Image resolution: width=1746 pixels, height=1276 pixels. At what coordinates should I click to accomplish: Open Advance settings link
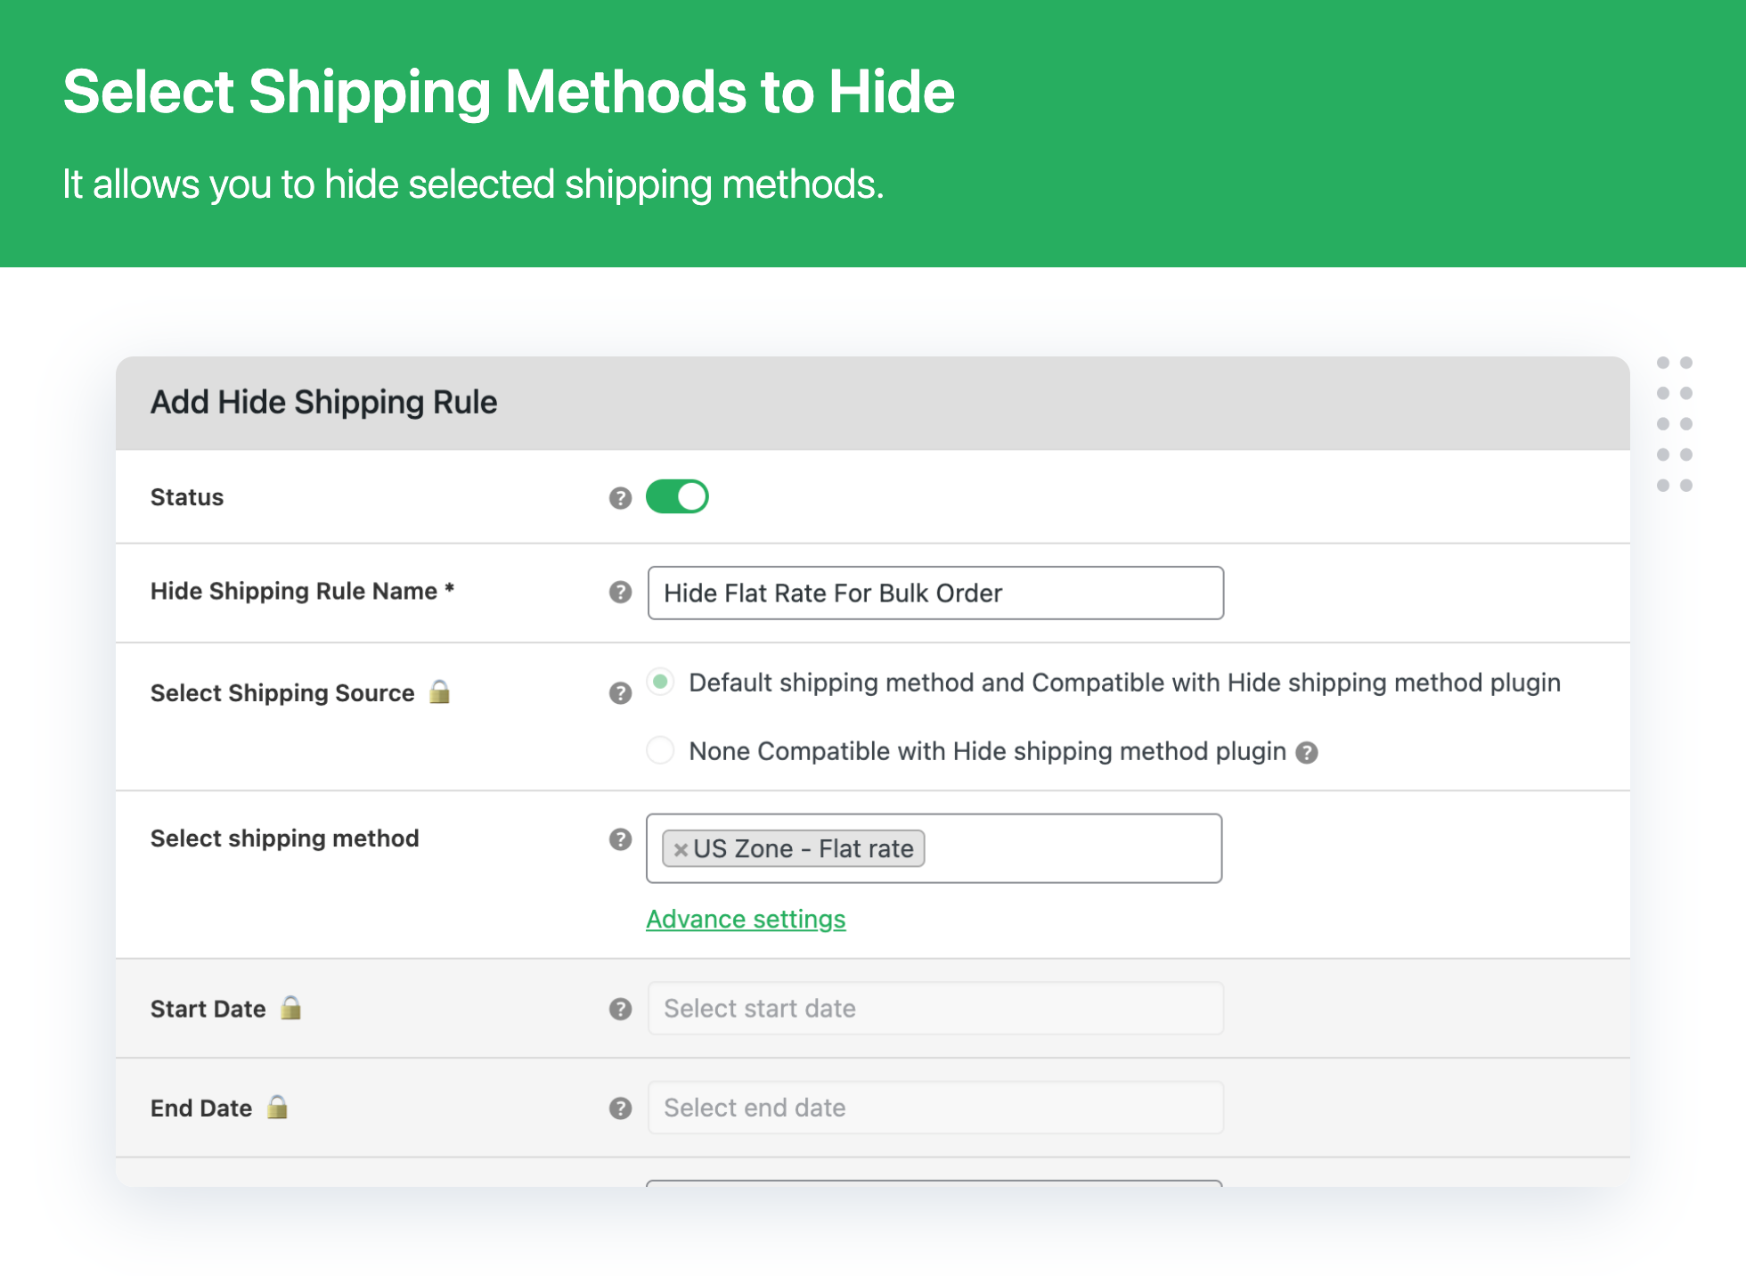pos(746,919)
